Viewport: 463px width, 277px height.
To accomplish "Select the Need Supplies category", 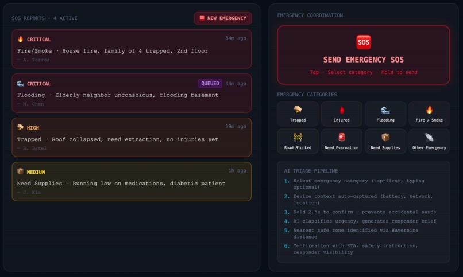I will [x=385, y=142].
